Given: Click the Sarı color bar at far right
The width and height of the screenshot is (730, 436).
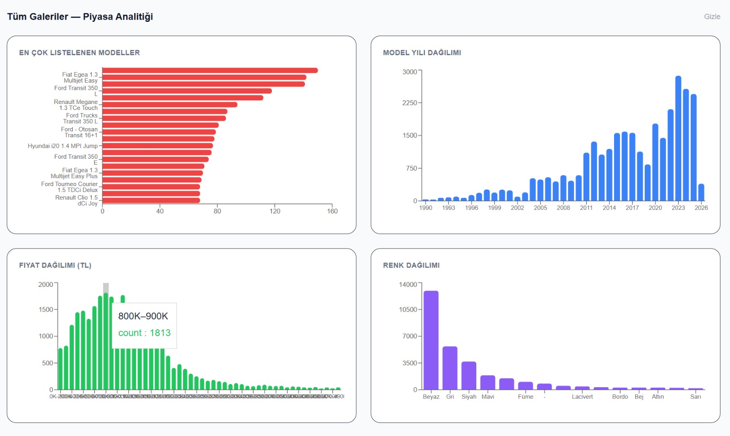Looking at the screenshot, I should [695, 389].
